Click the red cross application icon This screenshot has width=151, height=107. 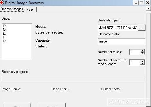(x=1, y=3)
